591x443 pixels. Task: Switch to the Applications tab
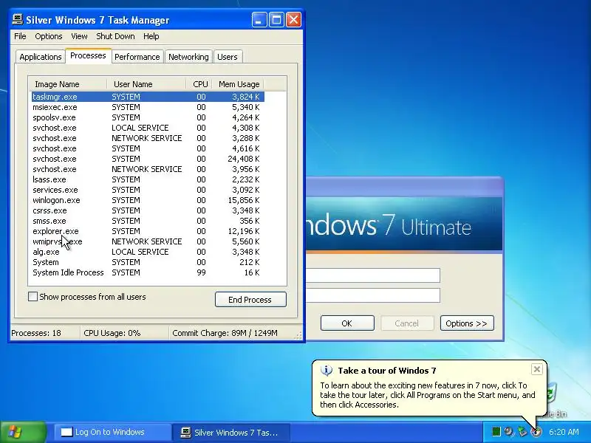41,57
